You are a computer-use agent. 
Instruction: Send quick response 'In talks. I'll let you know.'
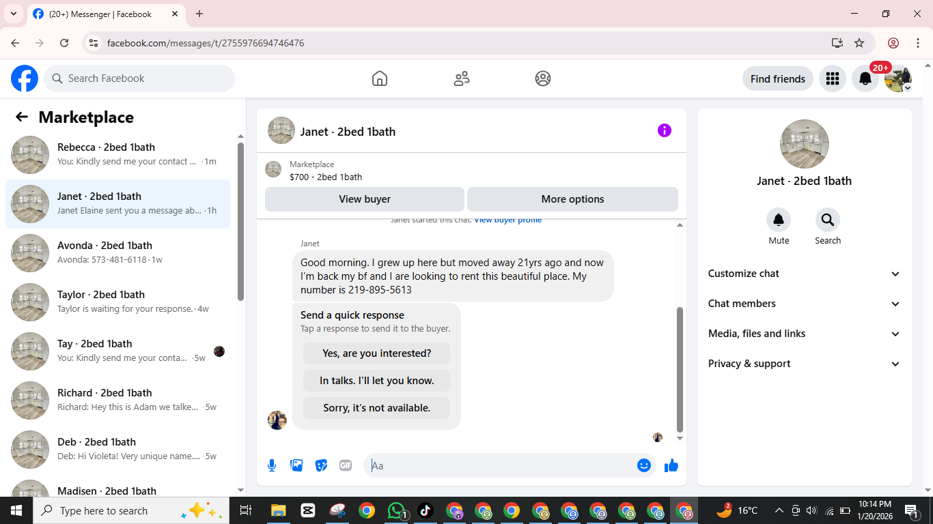[x=376, y=381]
